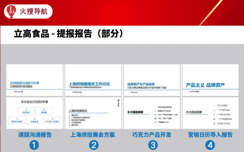Screen dimensions: 244x152
Task: Click the 三、一个新产品开发 list item
Action: click(222, 115)
